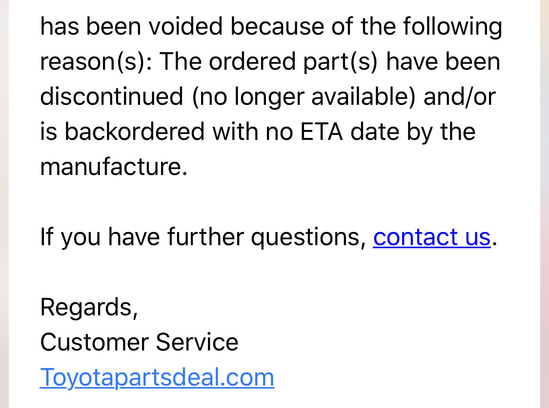Click the 'reason(s):' text
Viewport: 549px width, 408px height.
tap(96, 61)
